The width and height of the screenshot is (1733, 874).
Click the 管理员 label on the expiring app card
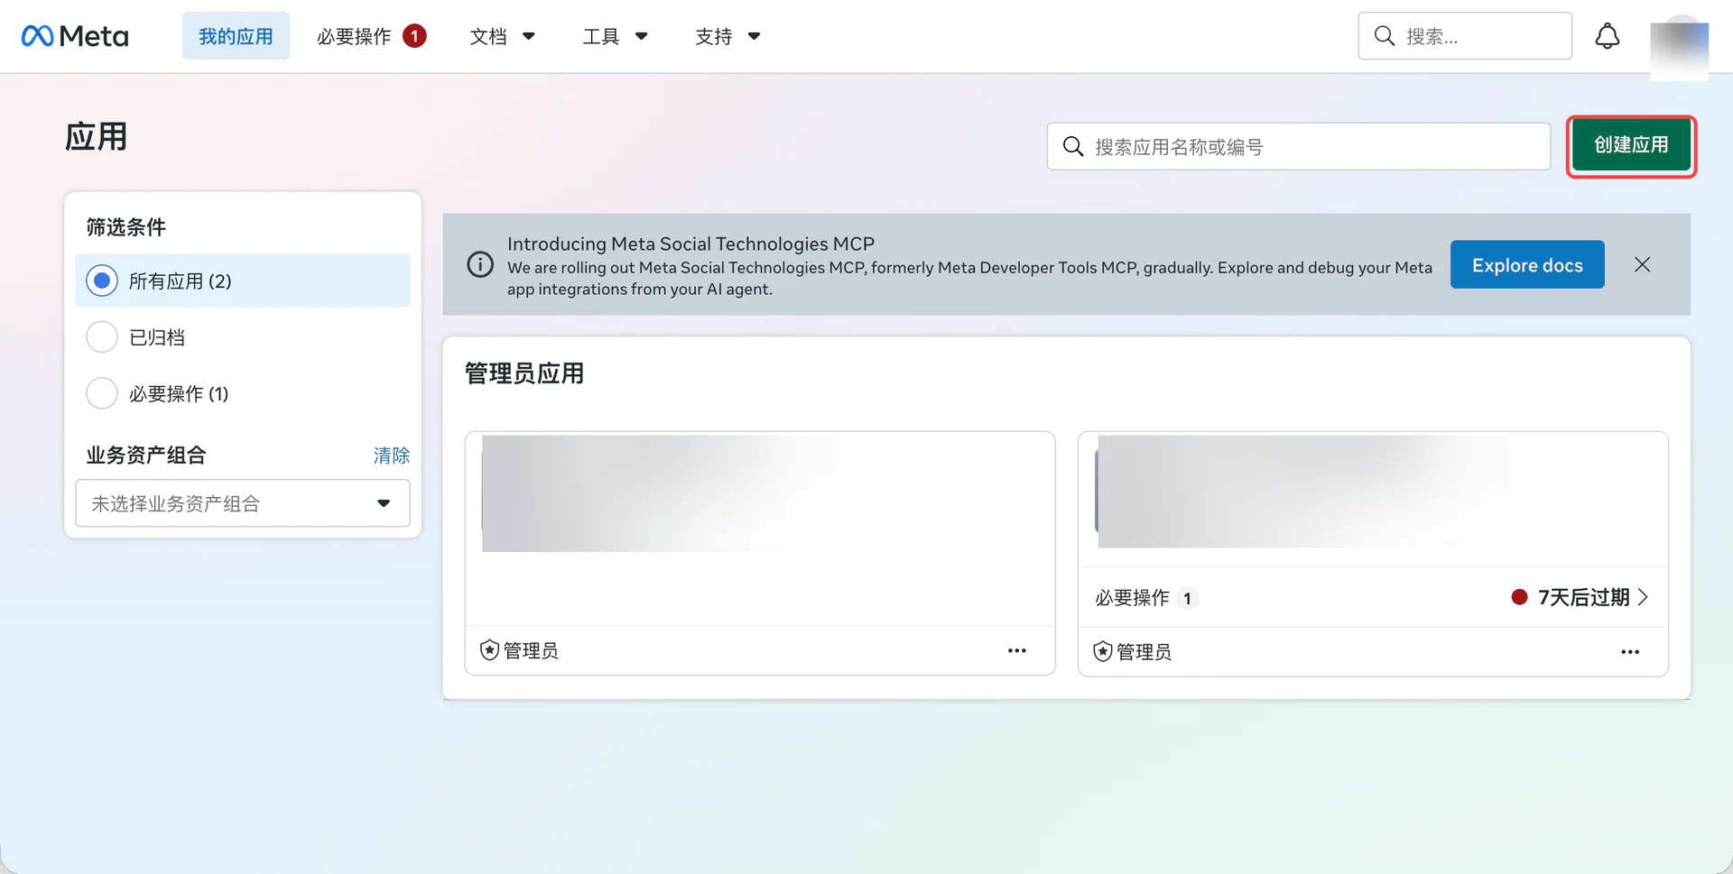(1144, 652)
